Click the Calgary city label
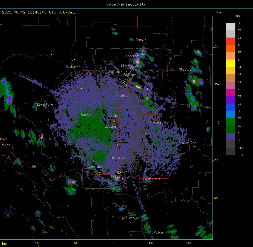253x247 pixels. (x=117, y=177)
